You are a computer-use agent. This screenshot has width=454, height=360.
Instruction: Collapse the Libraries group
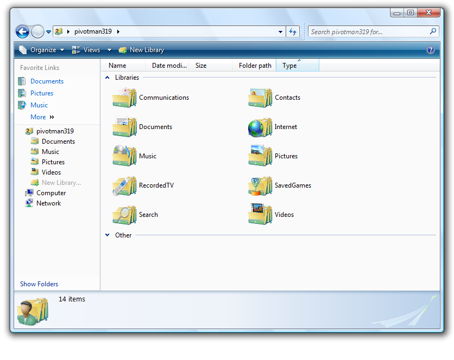pos(108,78)
